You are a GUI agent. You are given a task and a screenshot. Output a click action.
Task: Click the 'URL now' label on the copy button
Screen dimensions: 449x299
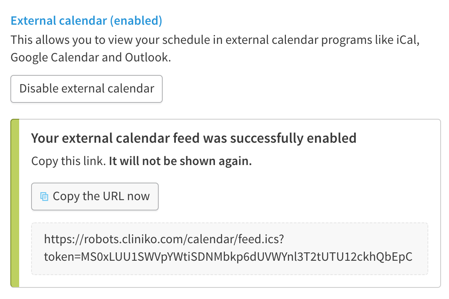click(126, 196)
